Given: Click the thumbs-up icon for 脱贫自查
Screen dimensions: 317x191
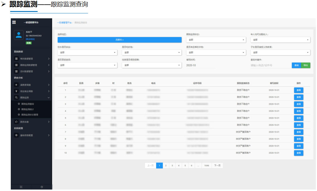Looking at the screenshot, I should (x=16, y=122).
